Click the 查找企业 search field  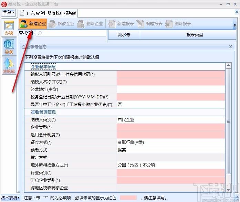point(71,33)
